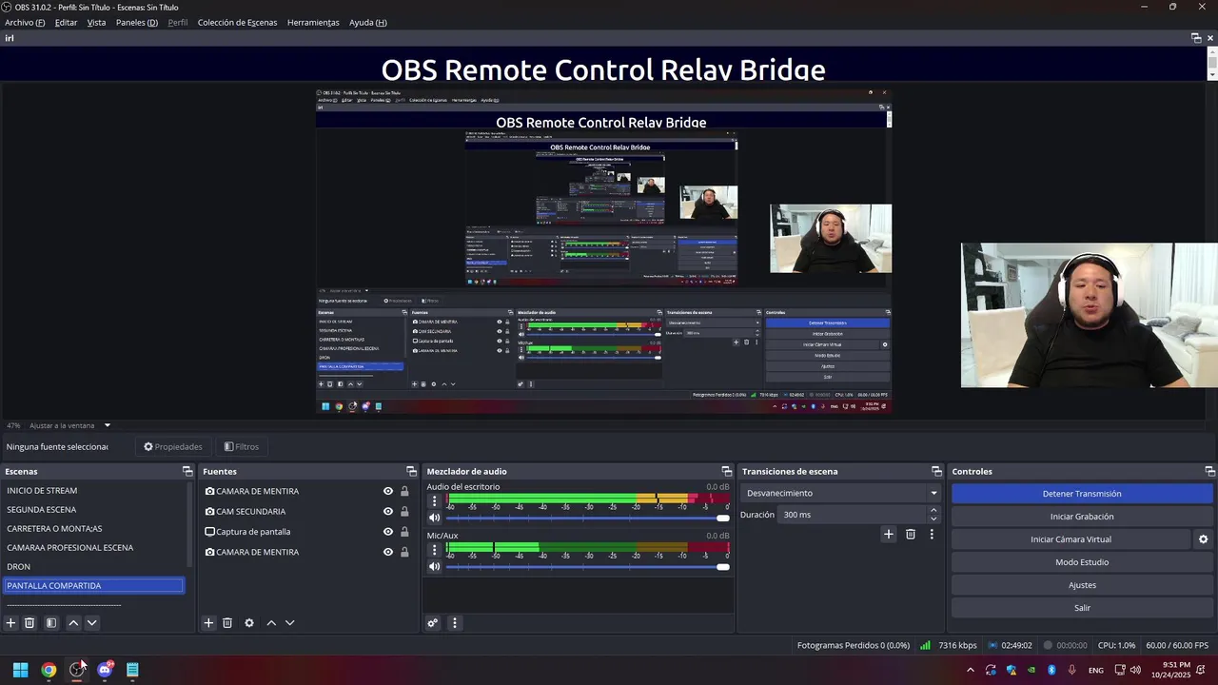Adjust the Mic/Aux volume slider
This screenshot has height=685, width=1218.
point(587,567)
